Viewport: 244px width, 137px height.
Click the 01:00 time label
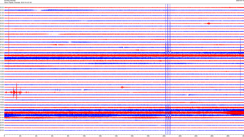coord(2,13)
